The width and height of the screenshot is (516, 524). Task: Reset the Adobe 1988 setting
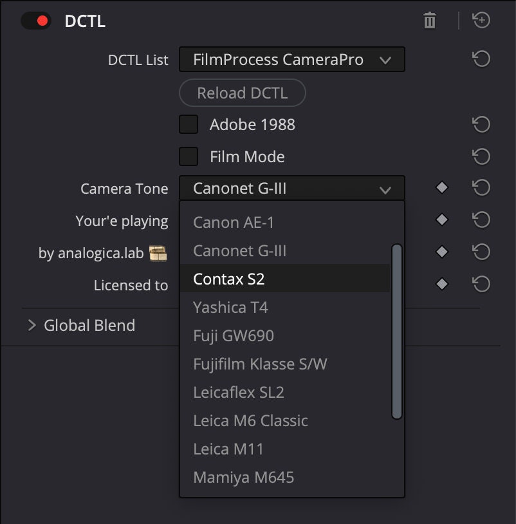481,124
